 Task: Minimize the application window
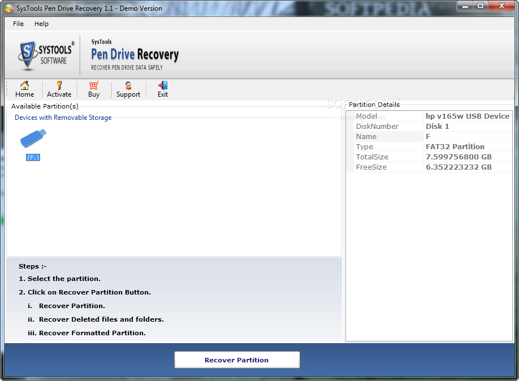point(465,6)
